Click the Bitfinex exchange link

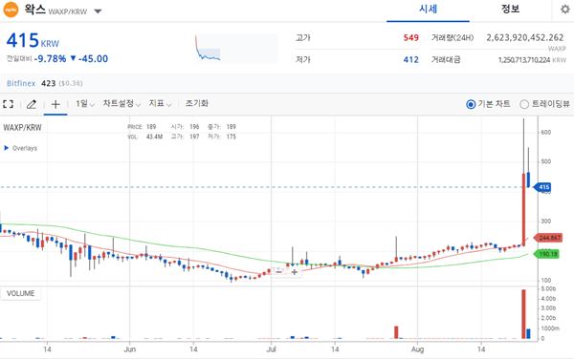click(21, 83)
